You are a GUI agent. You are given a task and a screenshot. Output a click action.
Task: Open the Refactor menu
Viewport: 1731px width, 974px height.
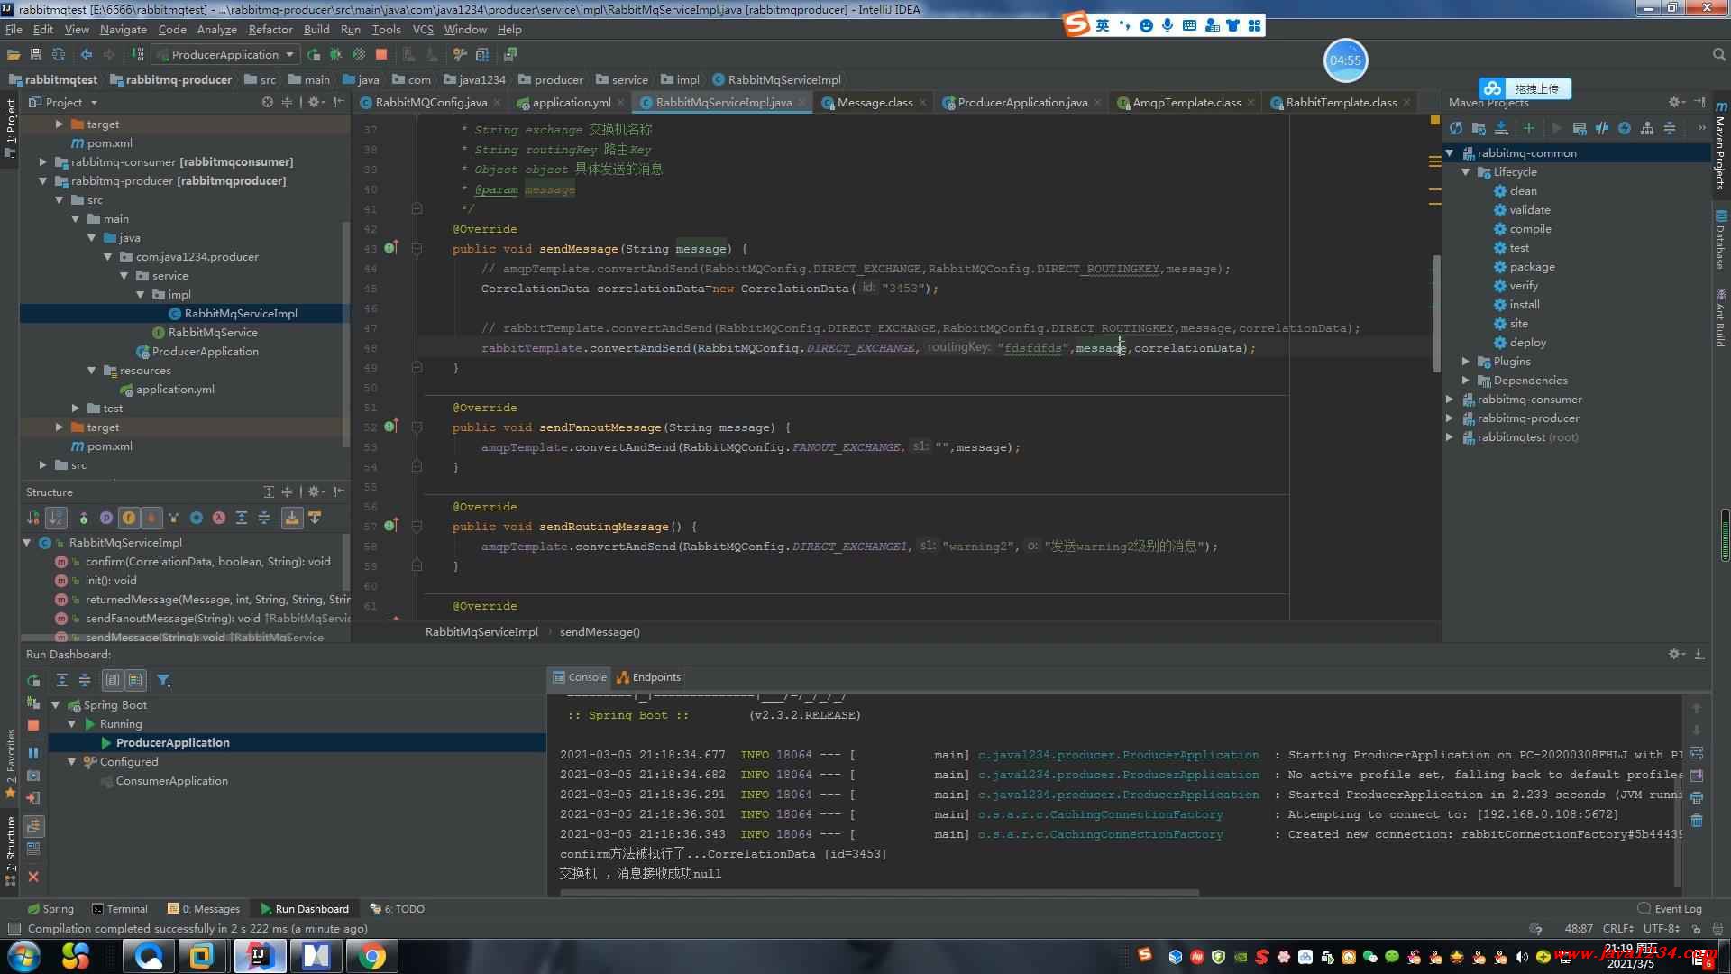pos(270,29)
